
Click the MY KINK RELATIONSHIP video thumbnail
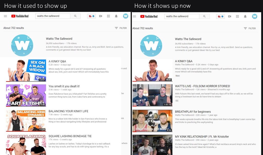coord(152,145)
